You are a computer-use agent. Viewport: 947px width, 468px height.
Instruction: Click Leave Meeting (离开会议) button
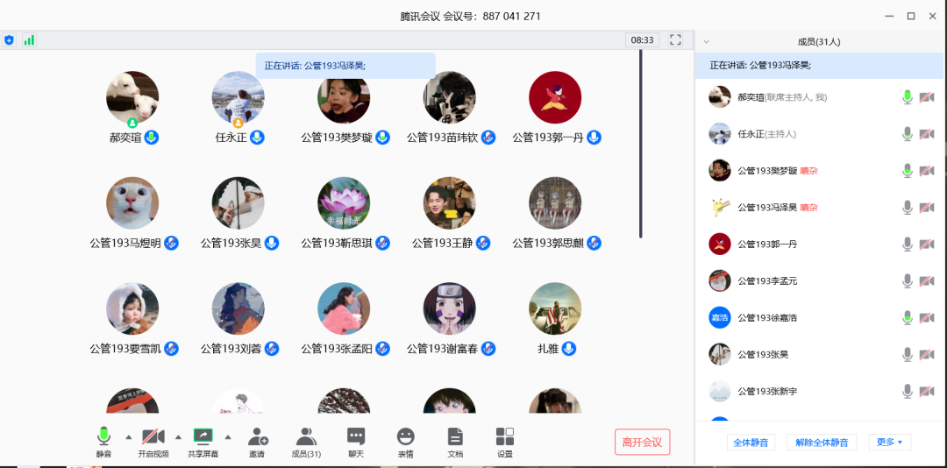click(642, 443)
